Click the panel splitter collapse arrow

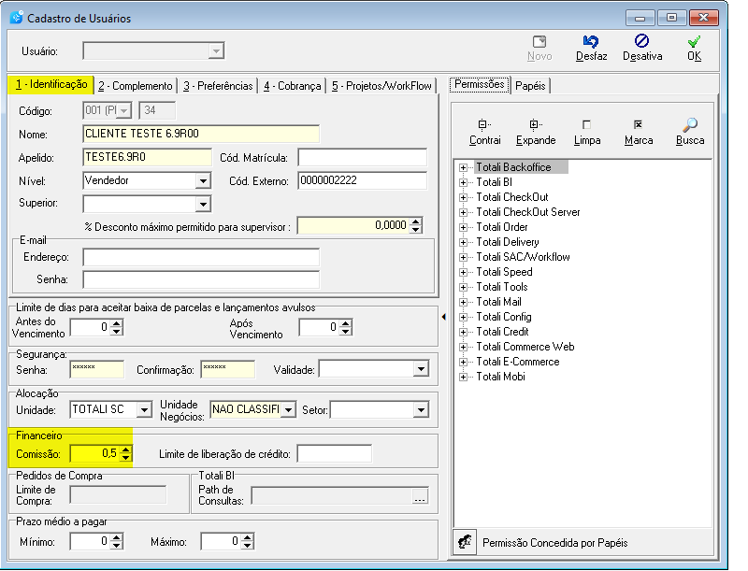point(443,317)
